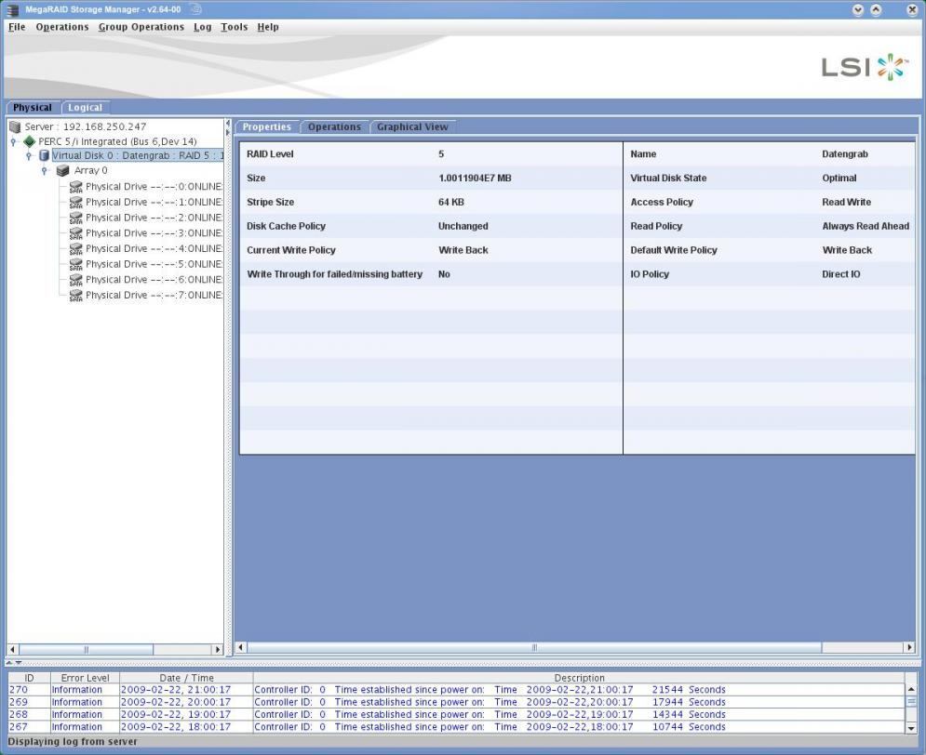Click SATA icon of Physical Drive 4
Viewport: 926px width, 755px height.
pos(75,249)
